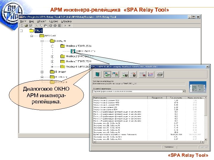Image resolution: width=214 pixels, height=160 pixels.
Task: Select row Значение тока IA. Событие N-1
Action: [x=149, y=137]
